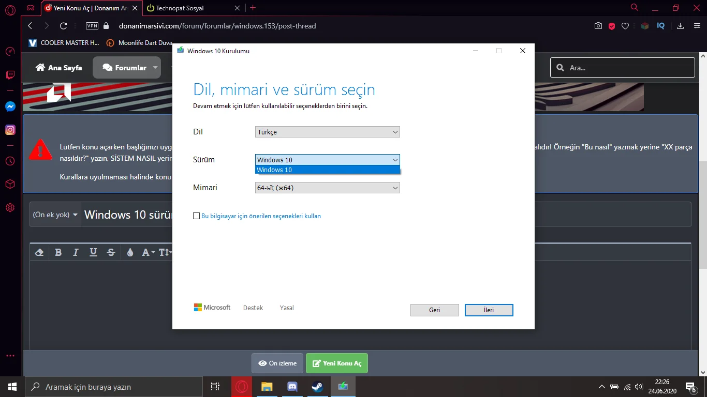Open the downloads arrow icon
The width and height of the screenshot is (707, 397).
point(681,26)
